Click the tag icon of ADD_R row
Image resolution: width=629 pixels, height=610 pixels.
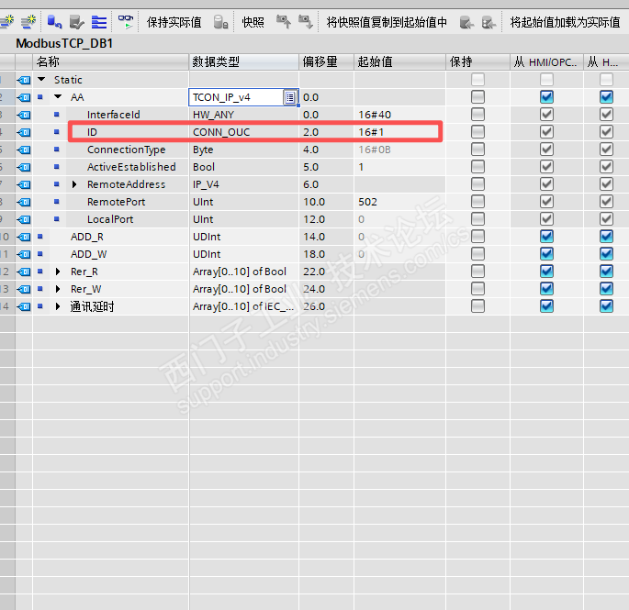coord(24,237)
